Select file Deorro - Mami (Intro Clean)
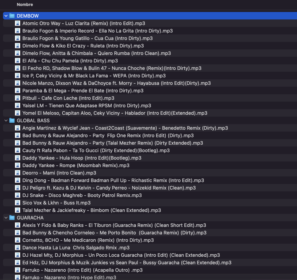The height and width of the screenshot is (280, 297). tap(59, 173)
